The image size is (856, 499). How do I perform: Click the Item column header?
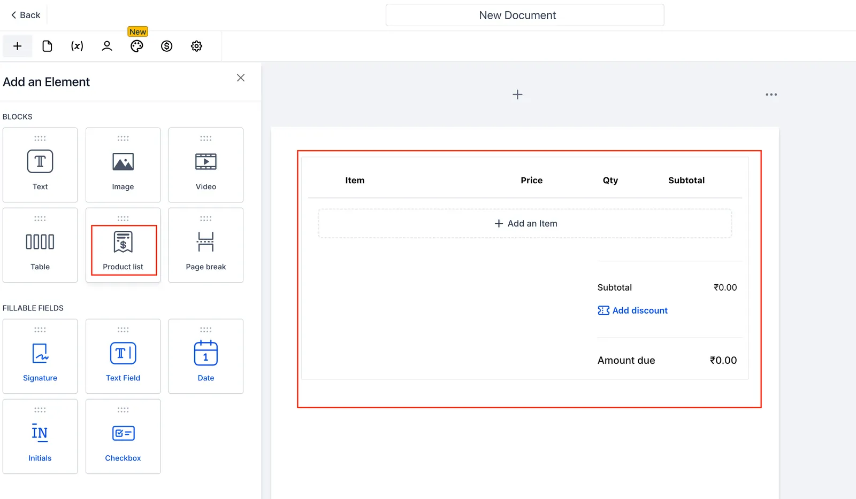355,181
